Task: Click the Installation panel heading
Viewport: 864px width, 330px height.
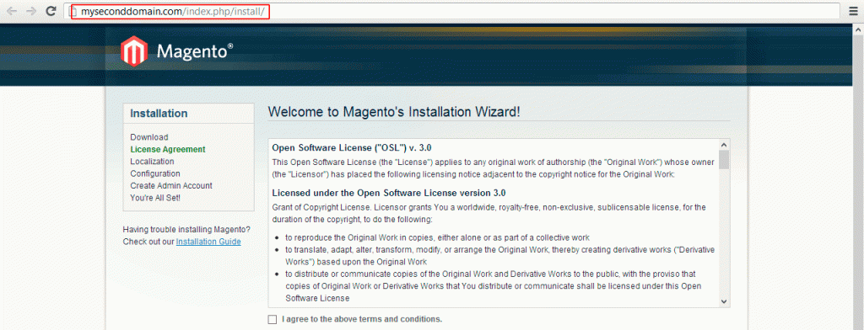Action: (x=159, y=114)
